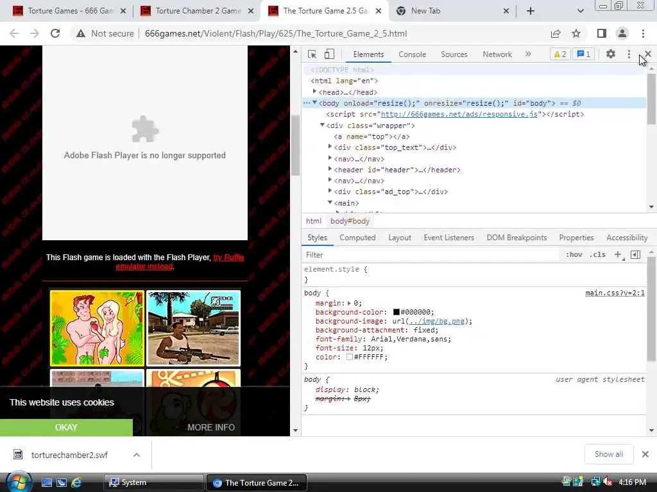Open the Windows Start orb

19,482
